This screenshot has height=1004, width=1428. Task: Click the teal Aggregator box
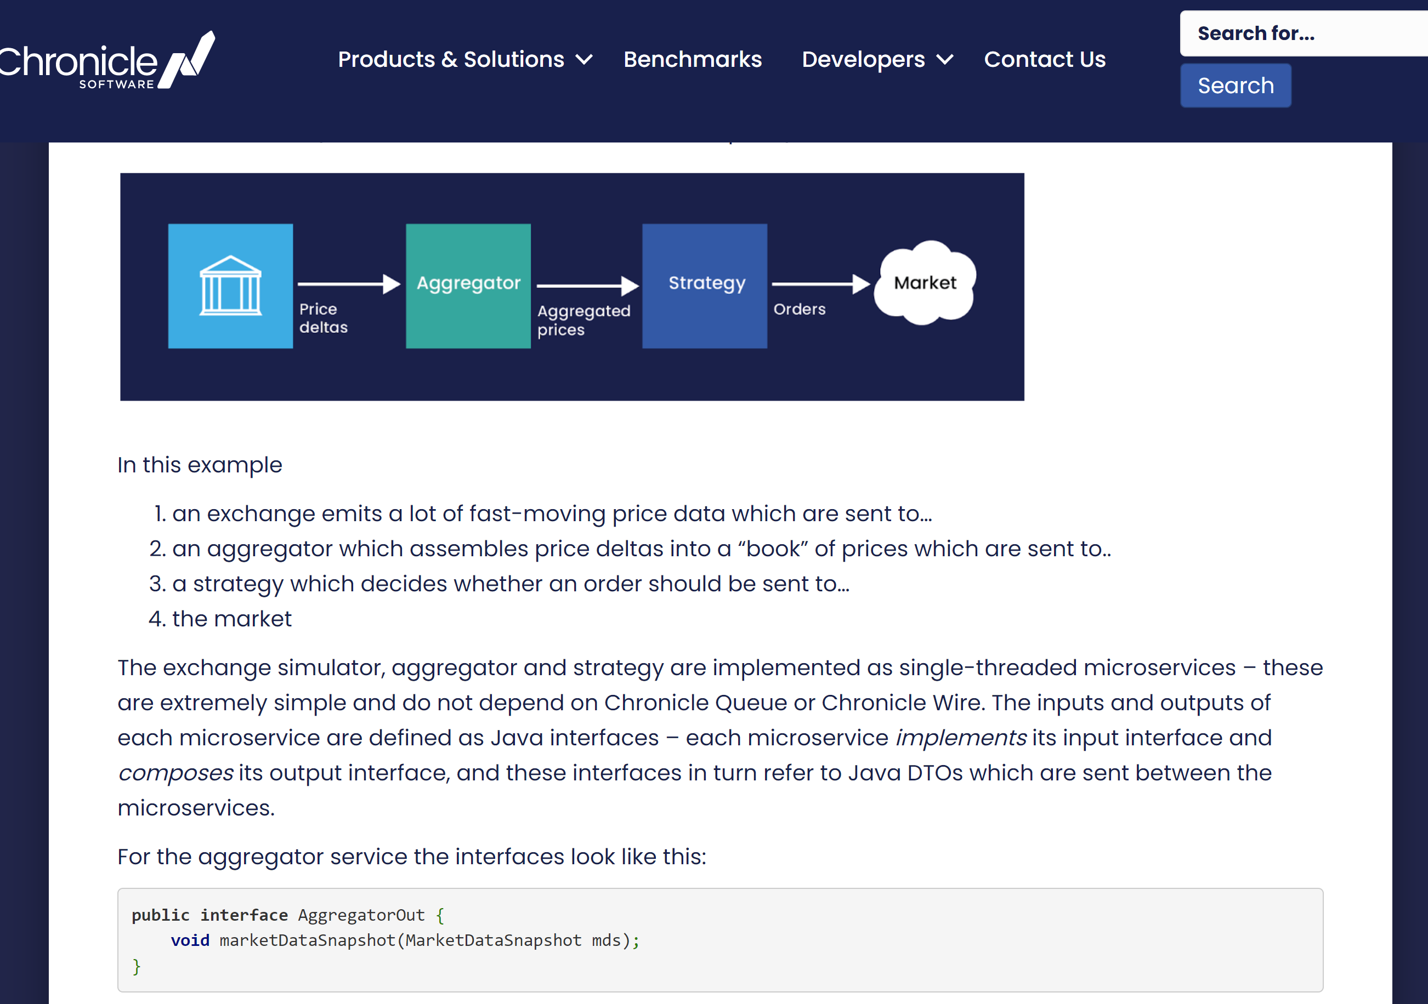click(x=468, y=286)
